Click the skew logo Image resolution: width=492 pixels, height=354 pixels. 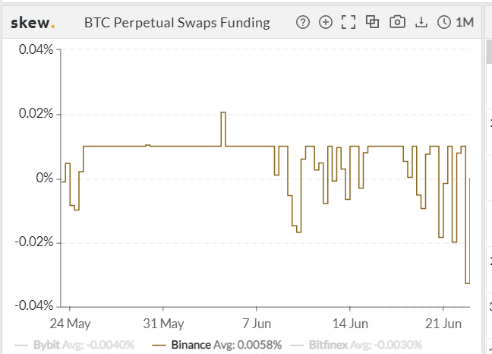pos(32,22)
